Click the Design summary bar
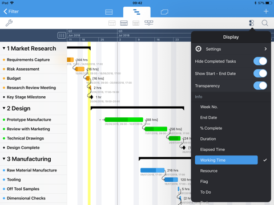Screen dimensions: 274x205 [138, 108]
